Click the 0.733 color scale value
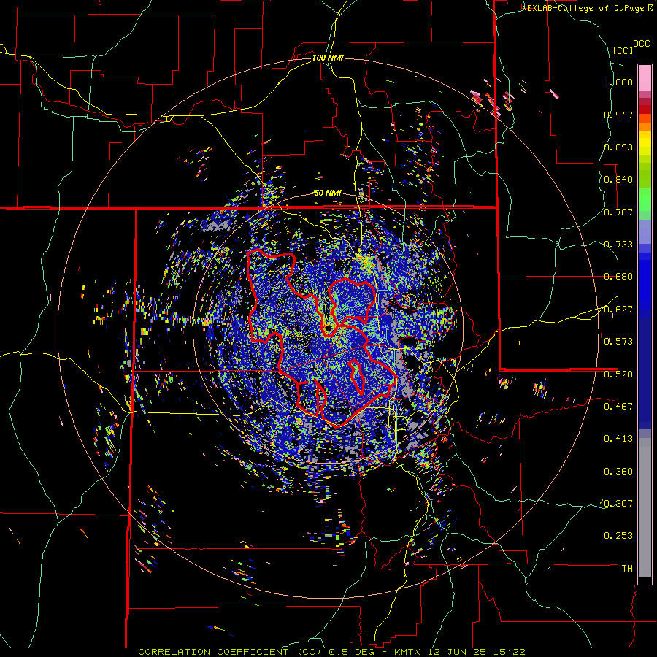 (x=618, y=245)
